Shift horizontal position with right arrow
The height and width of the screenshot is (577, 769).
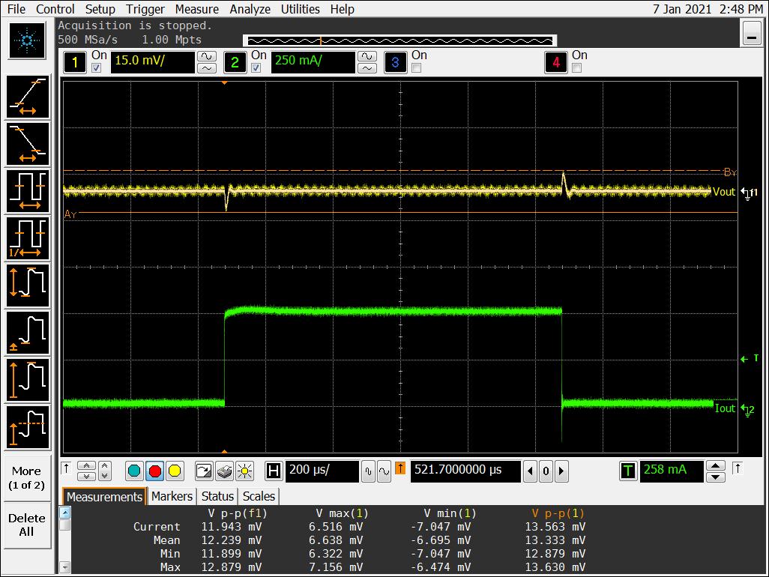[561, 471]
